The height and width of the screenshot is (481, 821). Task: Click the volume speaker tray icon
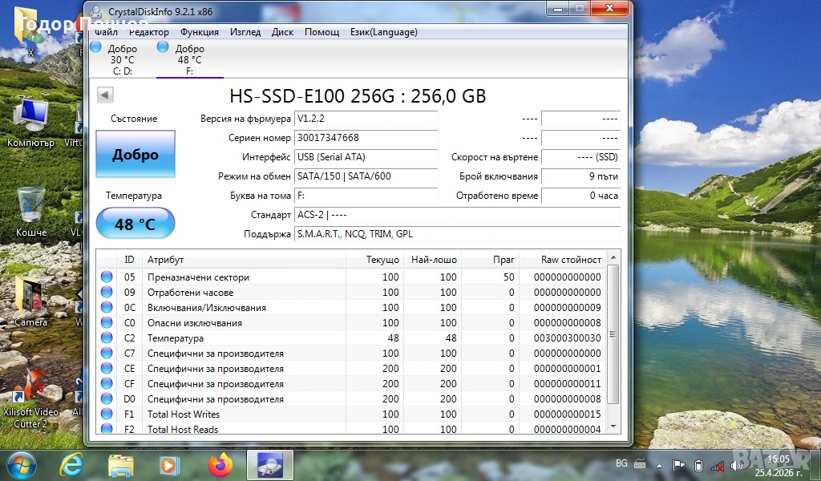click(737, 465)
